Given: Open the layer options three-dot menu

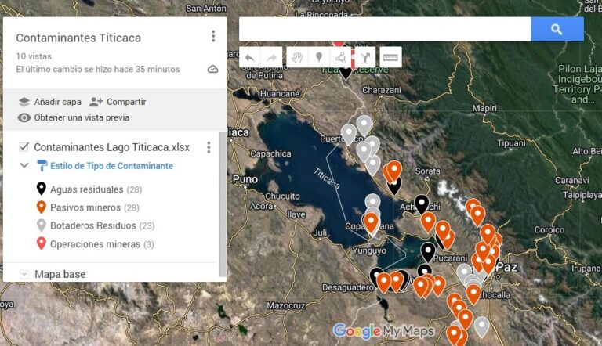Looking at the screenshot, I should tap(209, 147).
